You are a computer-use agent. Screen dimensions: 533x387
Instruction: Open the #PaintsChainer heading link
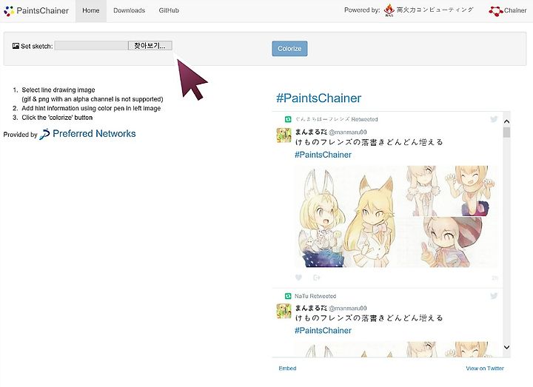pos(318,98)
